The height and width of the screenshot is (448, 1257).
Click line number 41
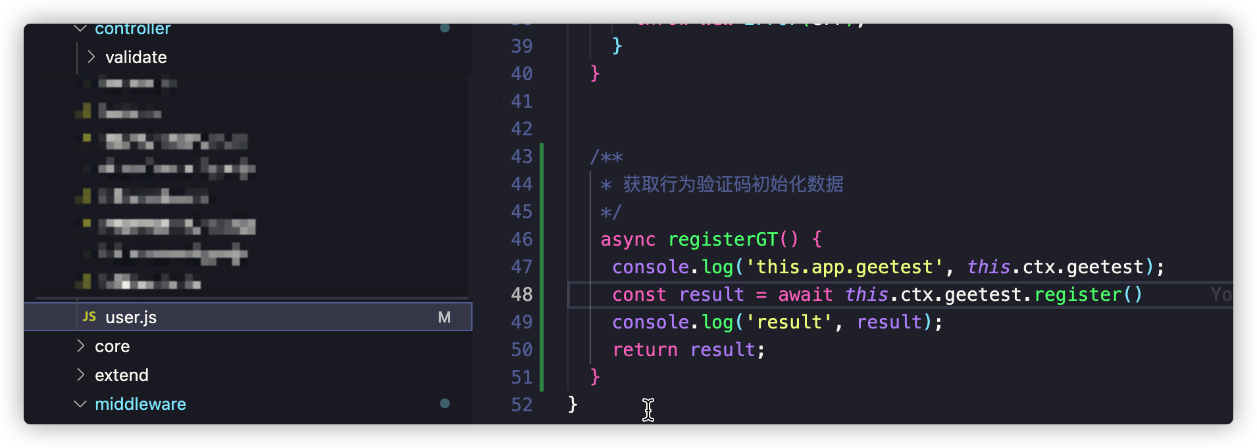pyautogui.click(x=522, y=101)
